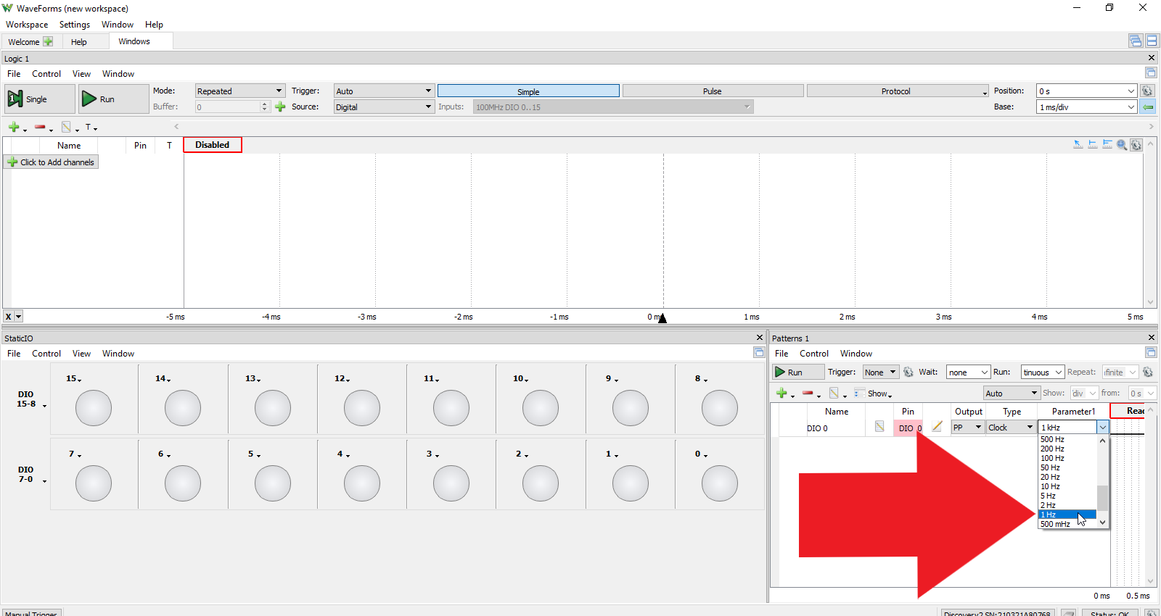1161x616 pixels.
Task: Select 1 Hz from frequency list
Action: [x=1067, y=515]
